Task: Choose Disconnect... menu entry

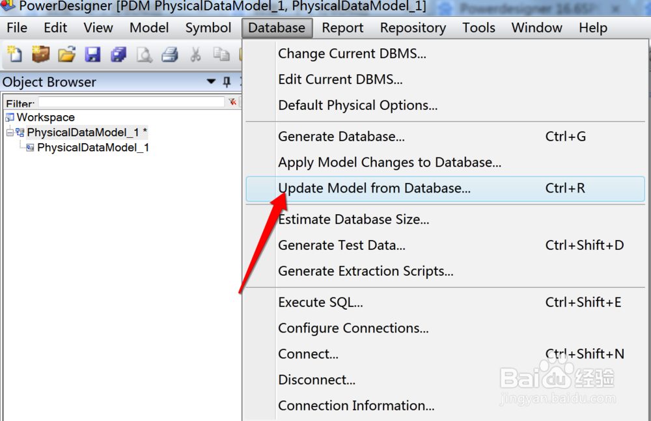Action: [x=445, y=380]
